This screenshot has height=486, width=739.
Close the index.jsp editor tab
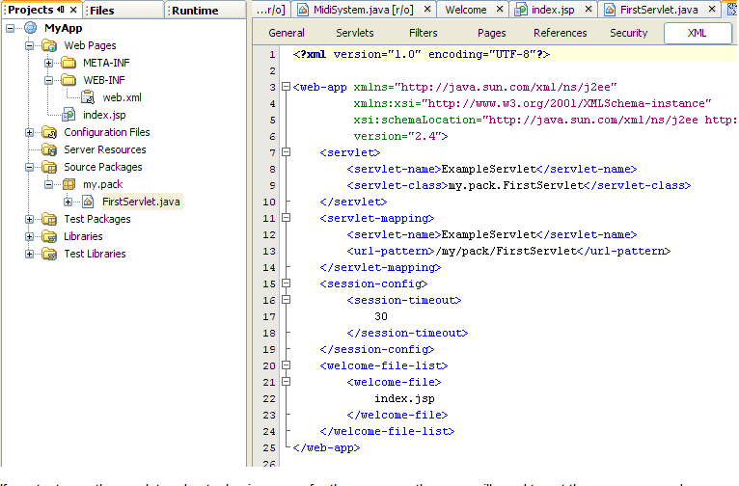(x=588, y=9)
